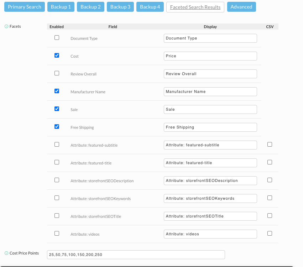The image size is (303, 267).
Task: Disable the Free Shipping facet checkbox
Action: pyautogui.click(x=57, y=126)
